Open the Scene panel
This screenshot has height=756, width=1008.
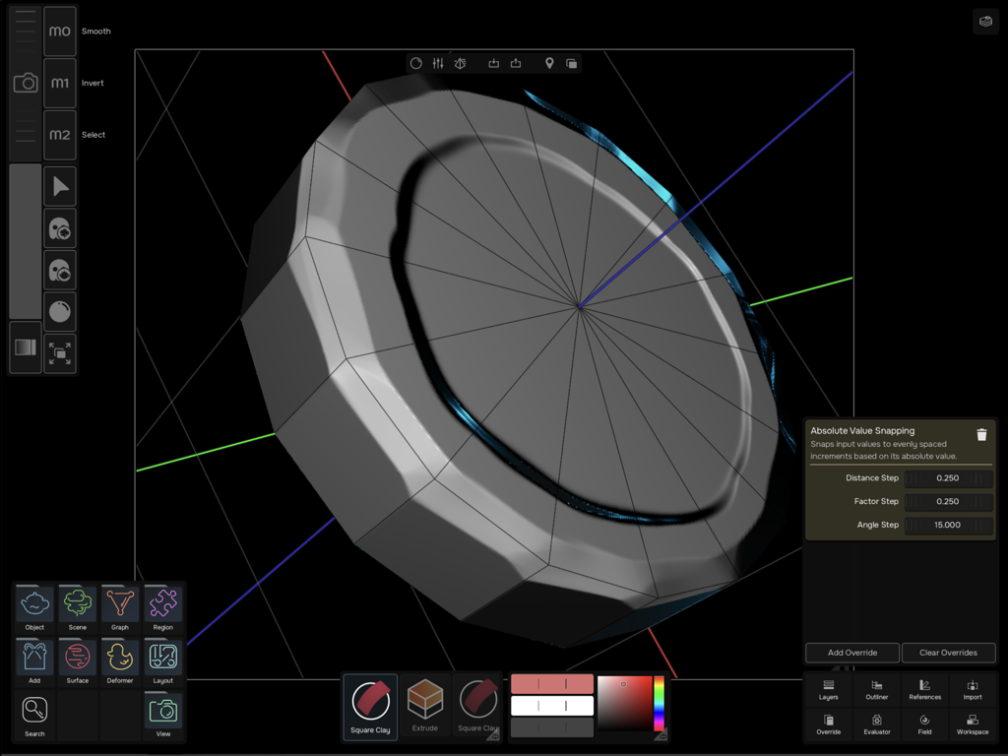[x=77, y=607]
